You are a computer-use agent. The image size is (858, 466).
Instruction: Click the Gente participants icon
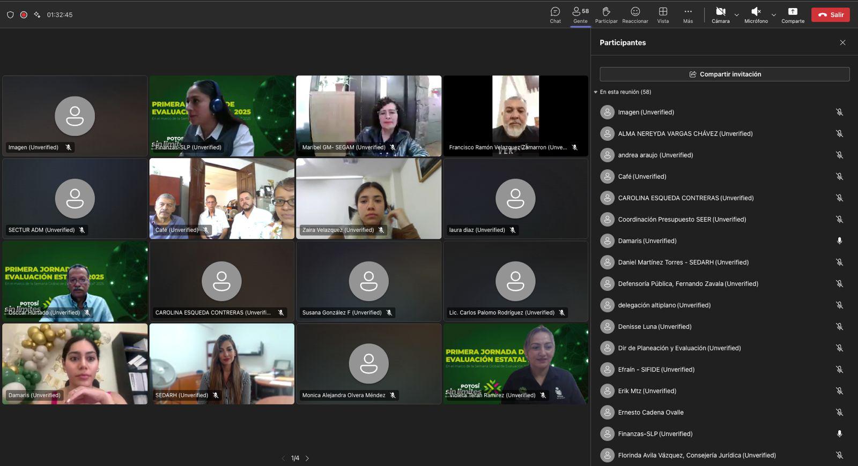580,14
